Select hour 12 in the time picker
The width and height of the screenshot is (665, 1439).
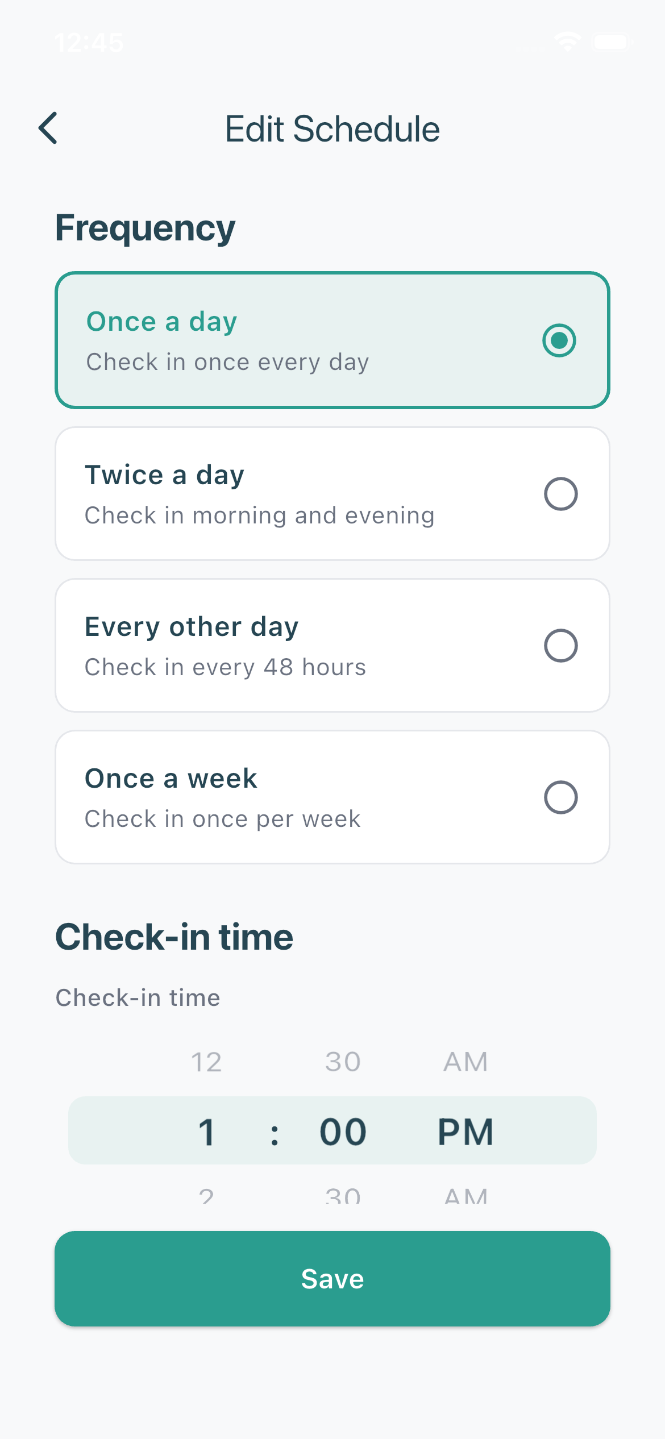[206, 1060]
